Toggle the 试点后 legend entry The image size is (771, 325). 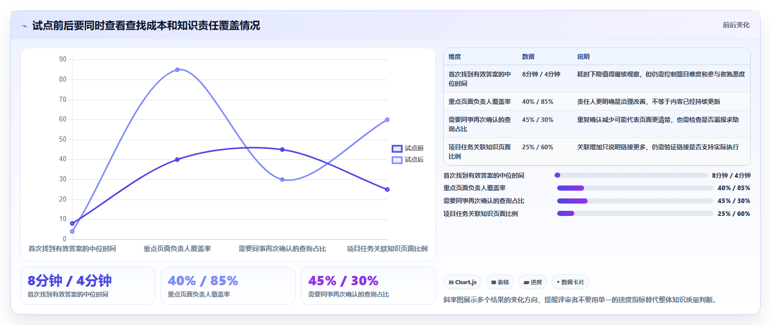(x=408, y=160)
